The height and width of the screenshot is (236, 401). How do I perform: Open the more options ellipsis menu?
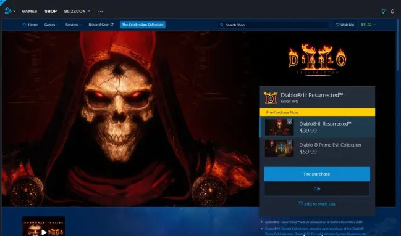[x=101, y=12]
